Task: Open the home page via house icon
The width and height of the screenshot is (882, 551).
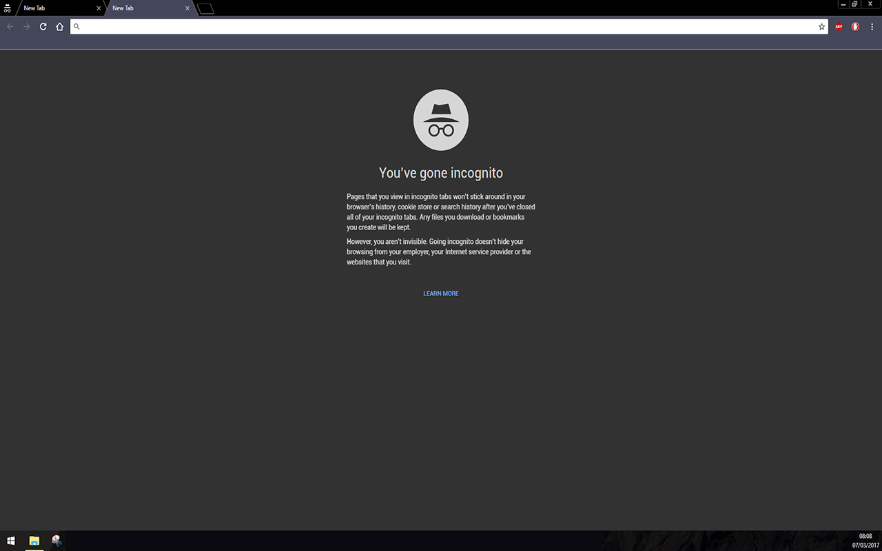Action: 59,27
